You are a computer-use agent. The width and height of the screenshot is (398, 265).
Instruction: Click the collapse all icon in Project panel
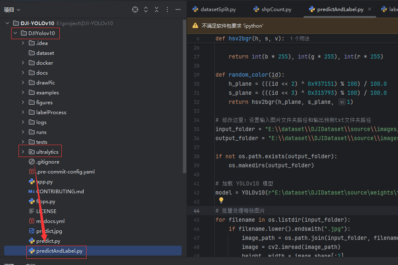pos(157,9)
